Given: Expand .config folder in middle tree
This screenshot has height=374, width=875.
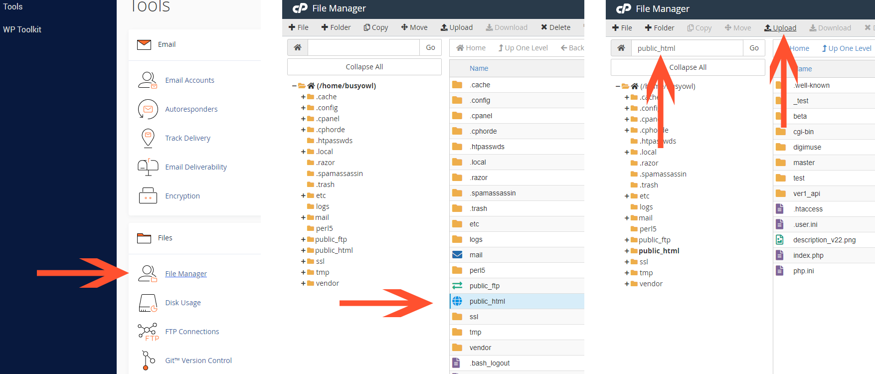Looking at the screenshot, I should (x=303, y=108).
